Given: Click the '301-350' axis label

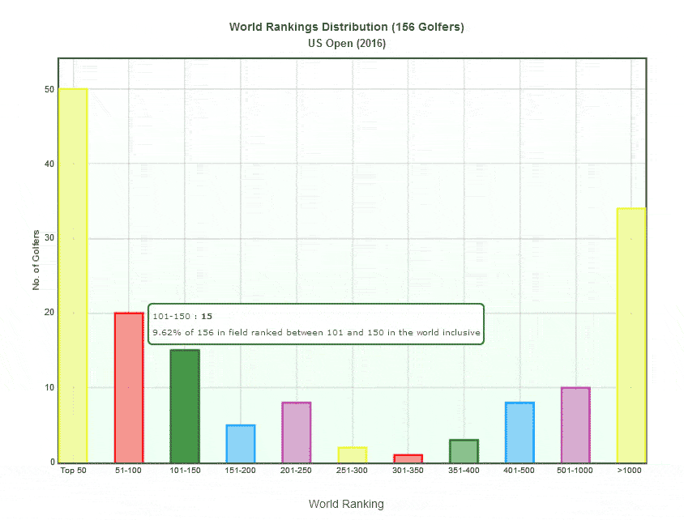Looking at the screenshot, I should point(408,471).
